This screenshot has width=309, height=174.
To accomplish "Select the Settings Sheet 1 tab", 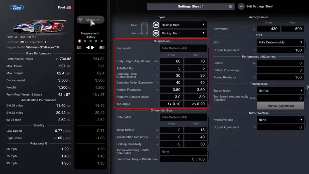I will pos(191,6).
